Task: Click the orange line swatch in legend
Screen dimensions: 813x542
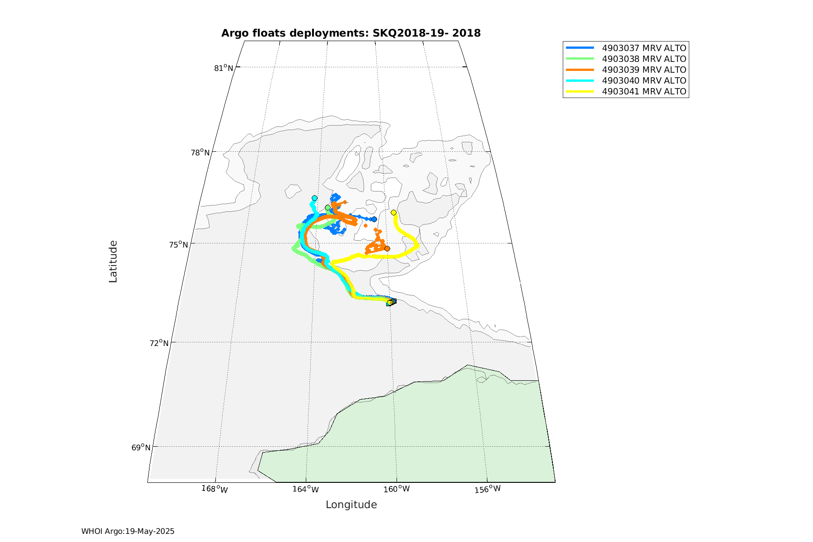Action: tap(580, 69)
